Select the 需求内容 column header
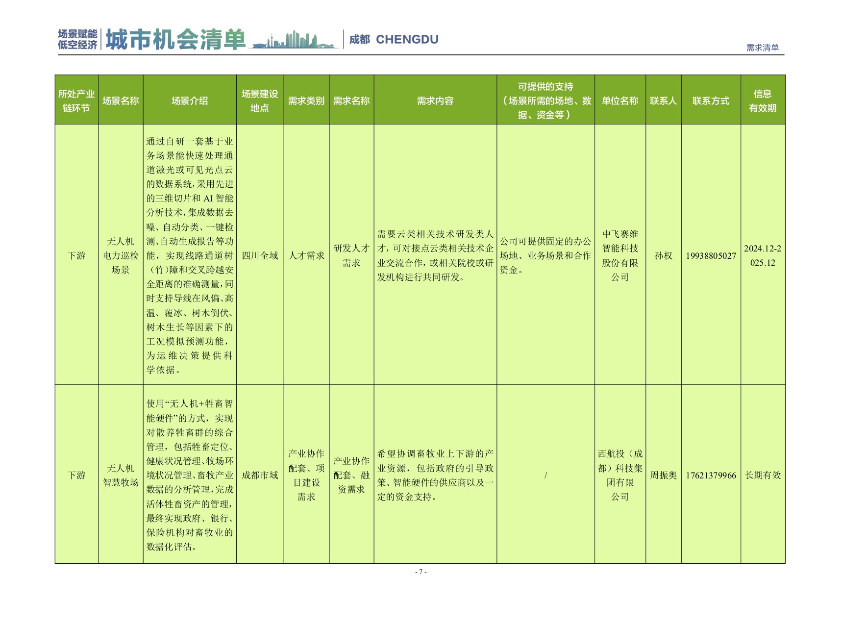 (x=435, y=100)
